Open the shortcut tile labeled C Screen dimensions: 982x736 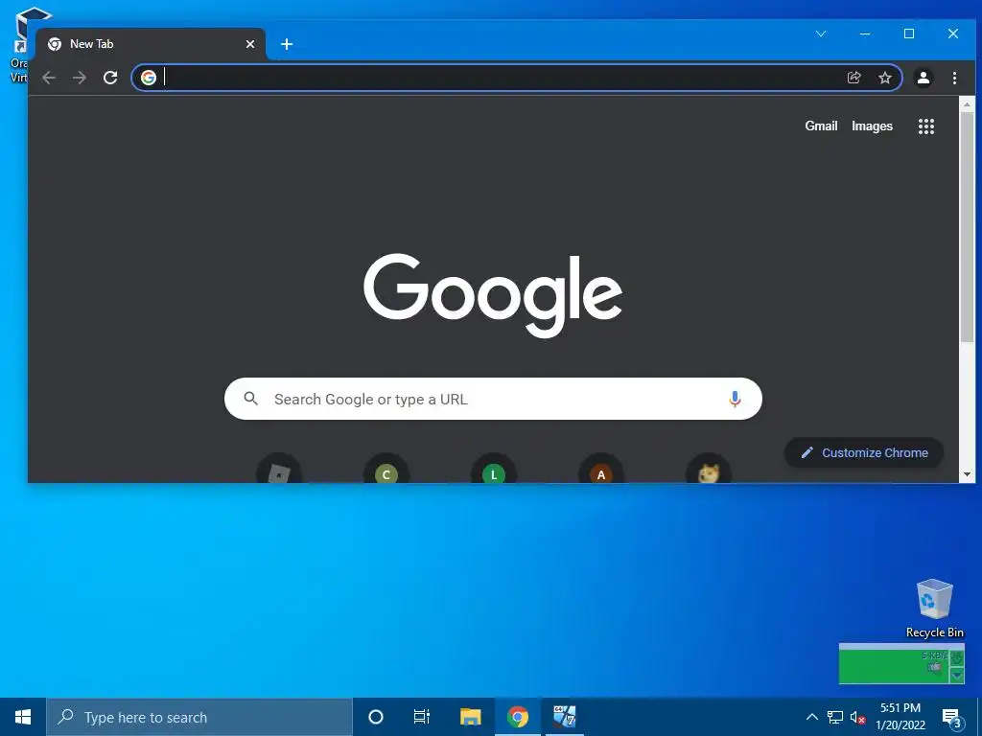pyautogui.click(x=386, y=468)
